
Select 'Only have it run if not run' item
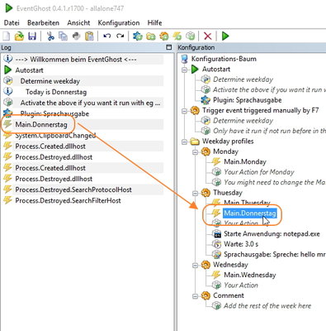click(x=269, y=131)
